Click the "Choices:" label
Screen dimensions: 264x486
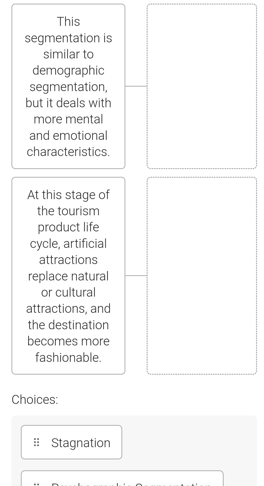pyautogui.click(x=35, y=399)
